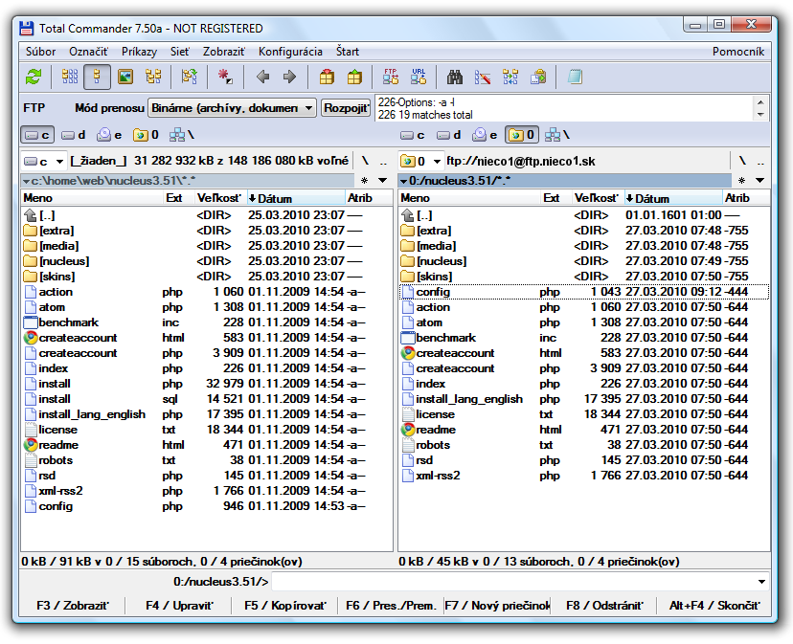793x644 pixels.
Task: Show the directory tree view
Action: (x=153, y=77)
